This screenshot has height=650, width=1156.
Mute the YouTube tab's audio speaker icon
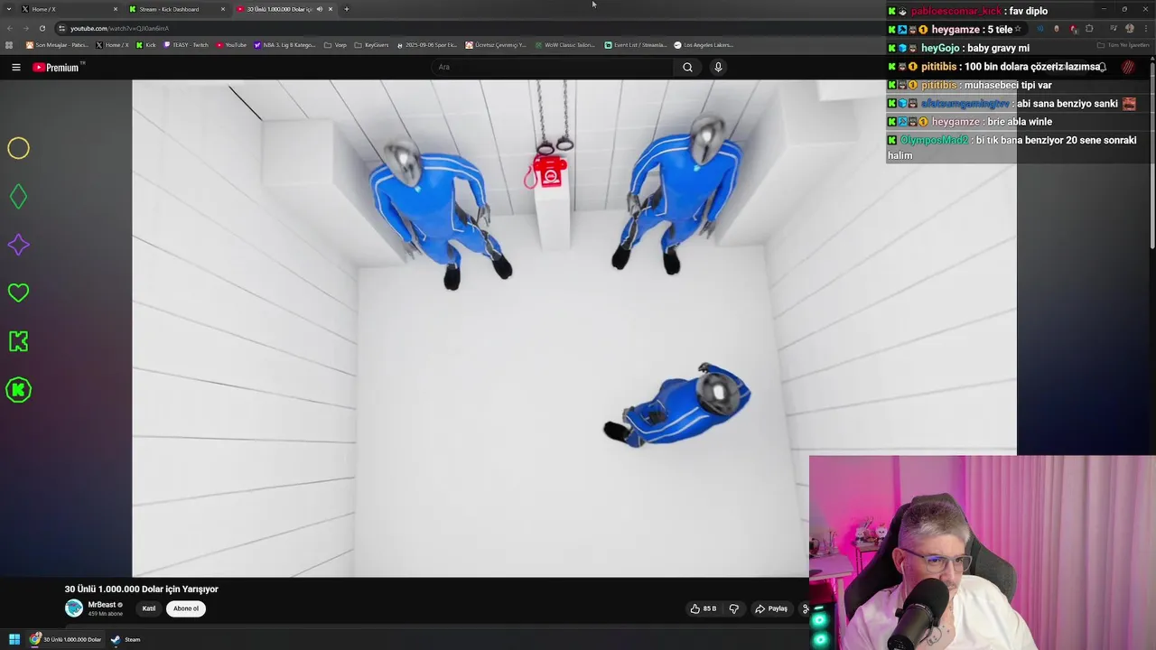(320, 9)
